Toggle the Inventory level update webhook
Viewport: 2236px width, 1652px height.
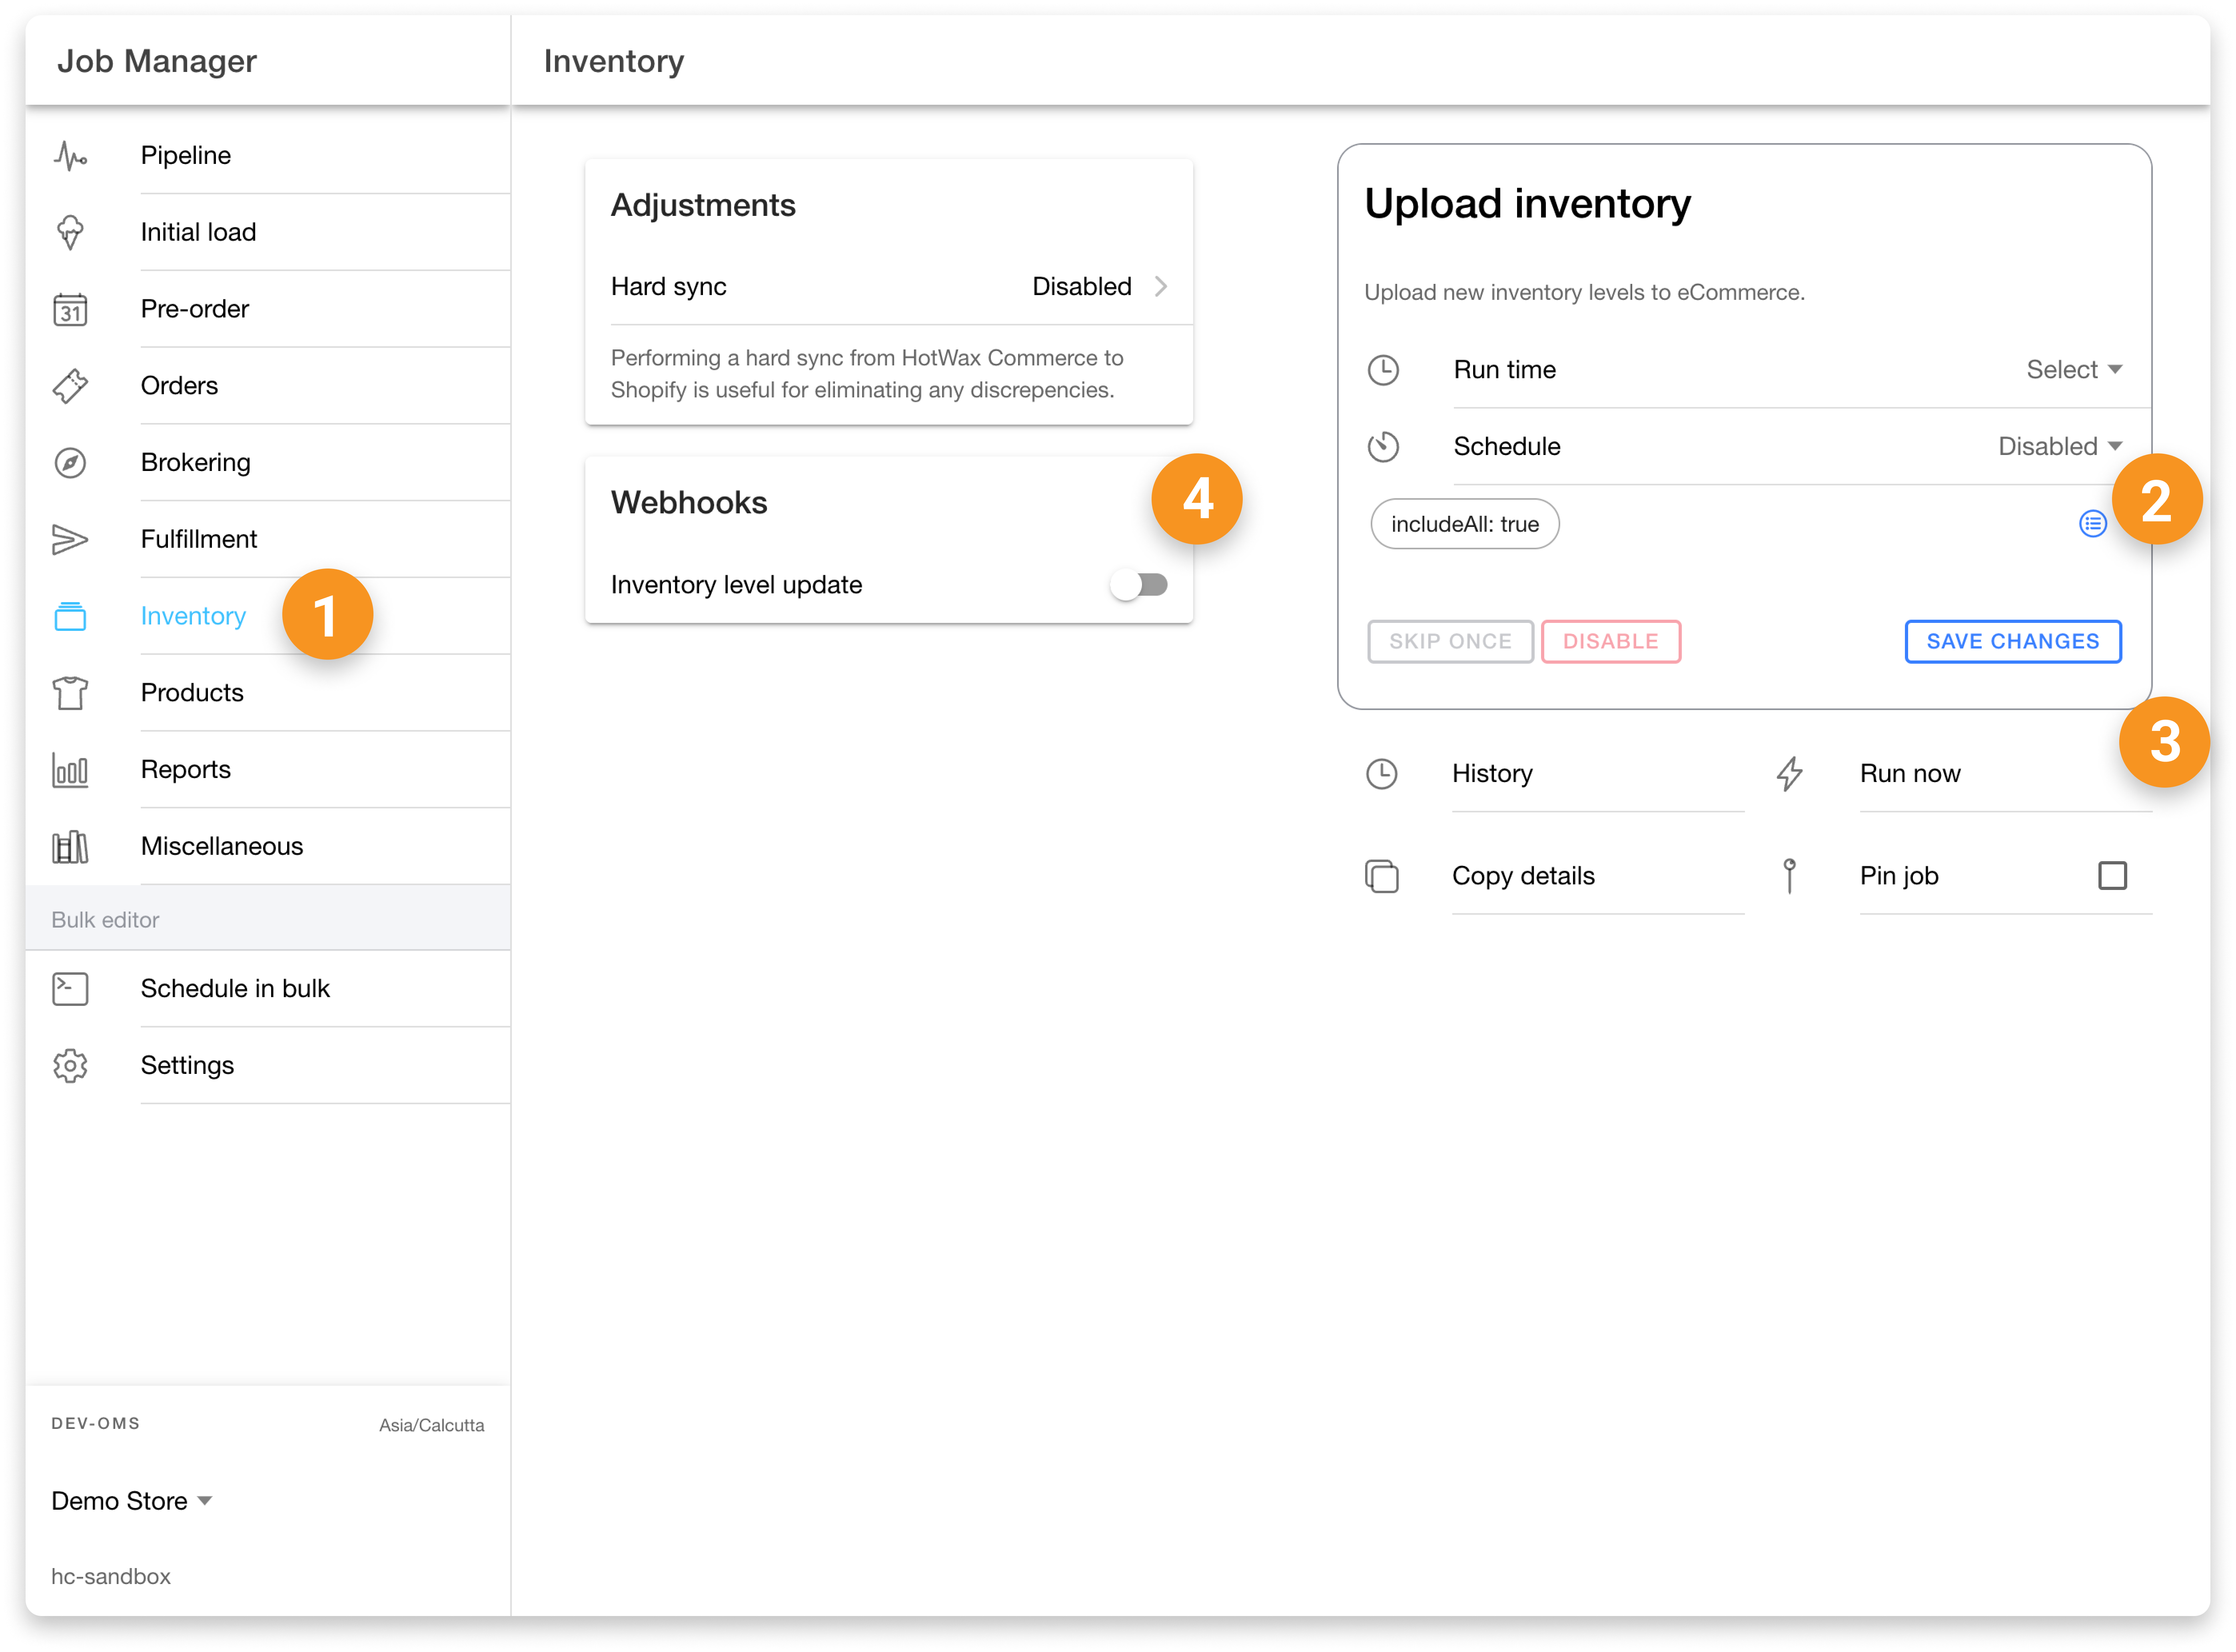click(1139, 585)
